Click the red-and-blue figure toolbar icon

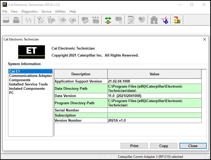pos(165,20)
